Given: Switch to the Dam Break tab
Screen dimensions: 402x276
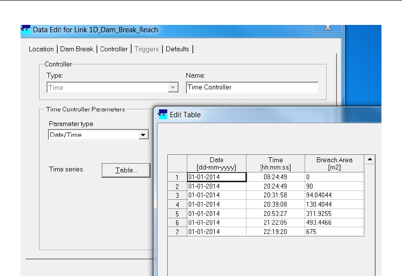Looking at the screenshot, I should [77, 49].
